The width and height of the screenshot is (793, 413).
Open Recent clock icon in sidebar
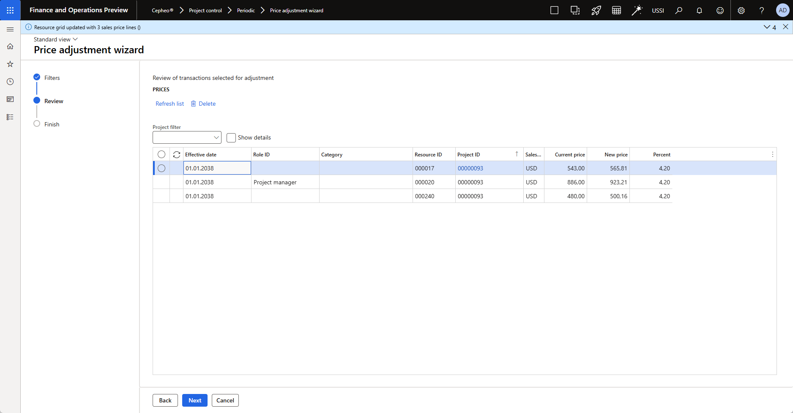coord(10,82)
